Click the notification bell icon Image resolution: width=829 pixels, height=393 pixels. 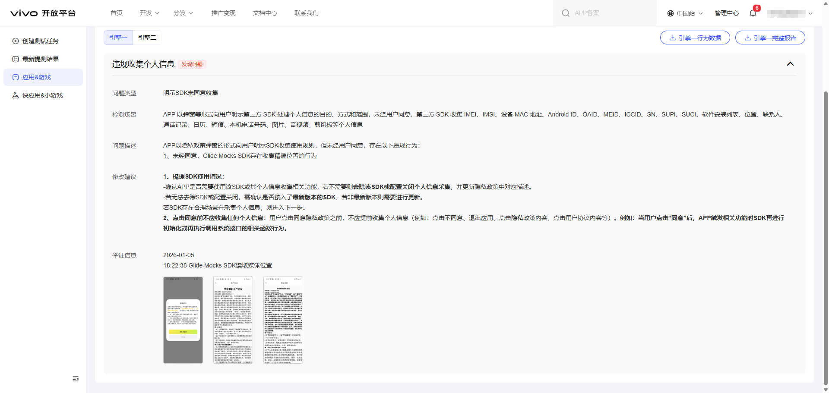coord(753,13)
